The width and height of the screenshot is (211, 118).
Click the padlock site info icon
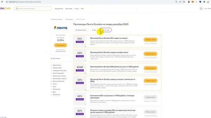(7, 2)
